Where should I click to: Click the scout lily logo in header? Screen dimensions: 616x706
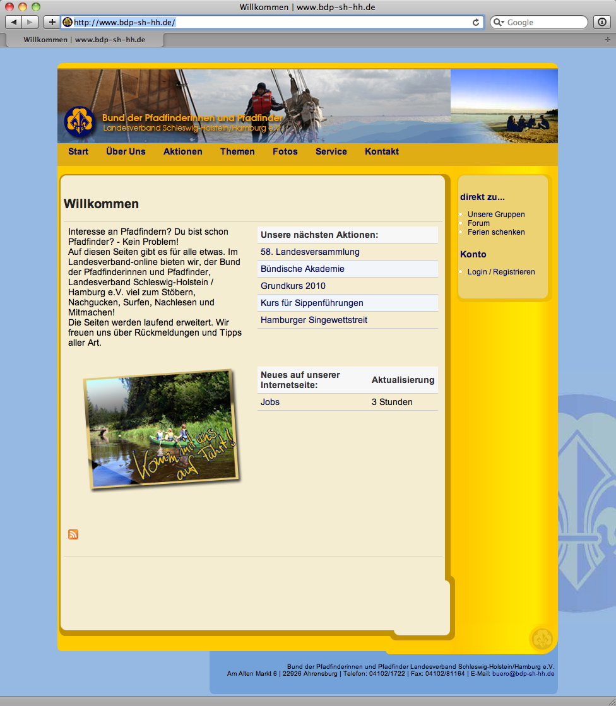point(79,123)
